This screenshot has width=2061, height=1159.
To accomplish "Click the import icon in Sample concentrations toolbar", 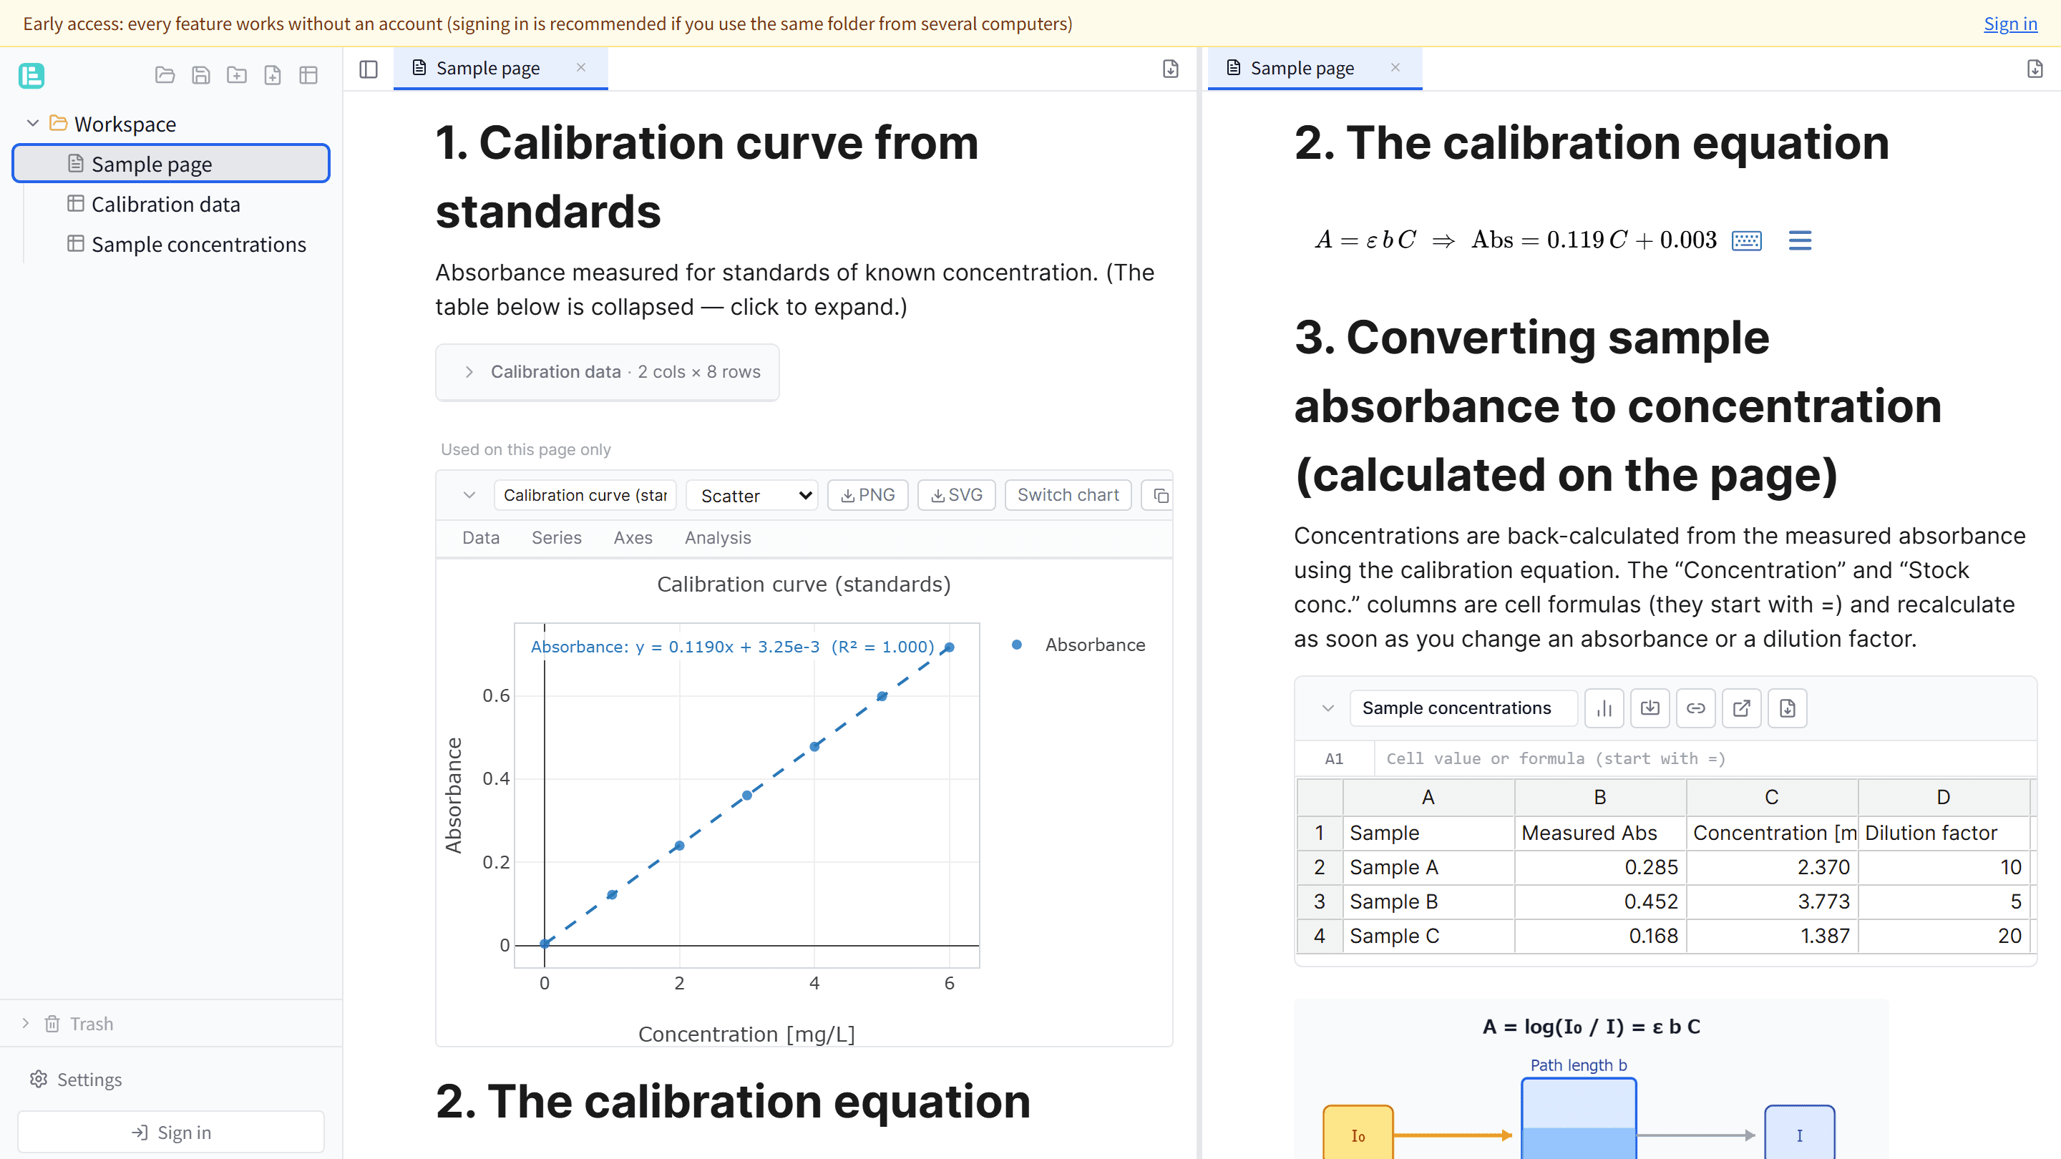I will (x=1650, y=708).
